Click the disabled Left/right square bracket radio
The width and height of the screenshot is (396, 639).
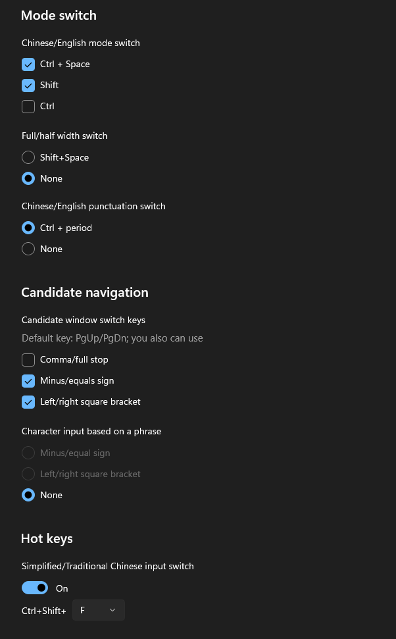point(28,474)
